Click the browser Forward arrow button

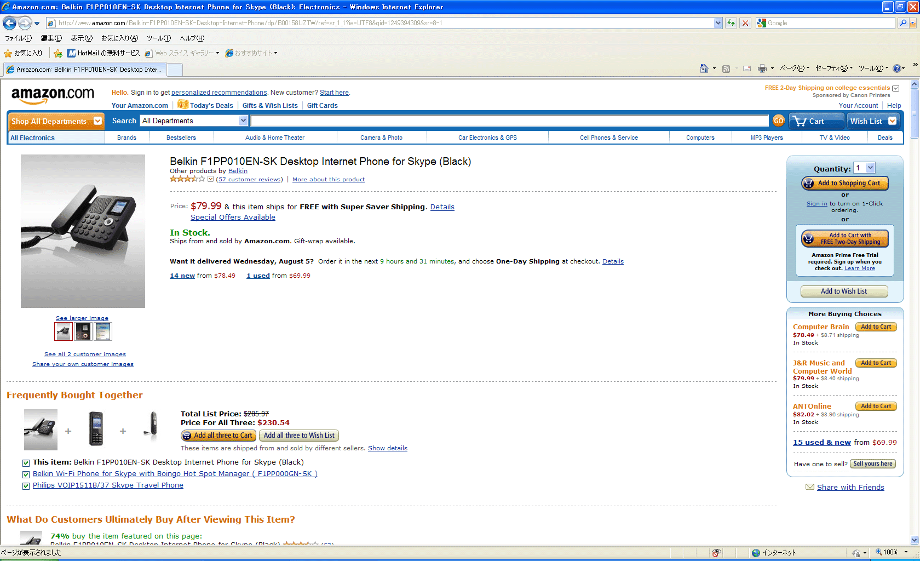click(25, 23)
